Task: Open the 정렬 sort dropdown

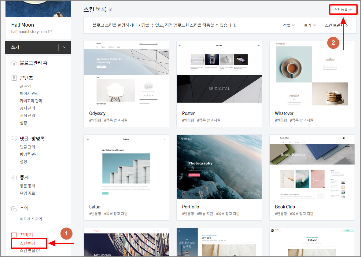Action: coord(289,25)
